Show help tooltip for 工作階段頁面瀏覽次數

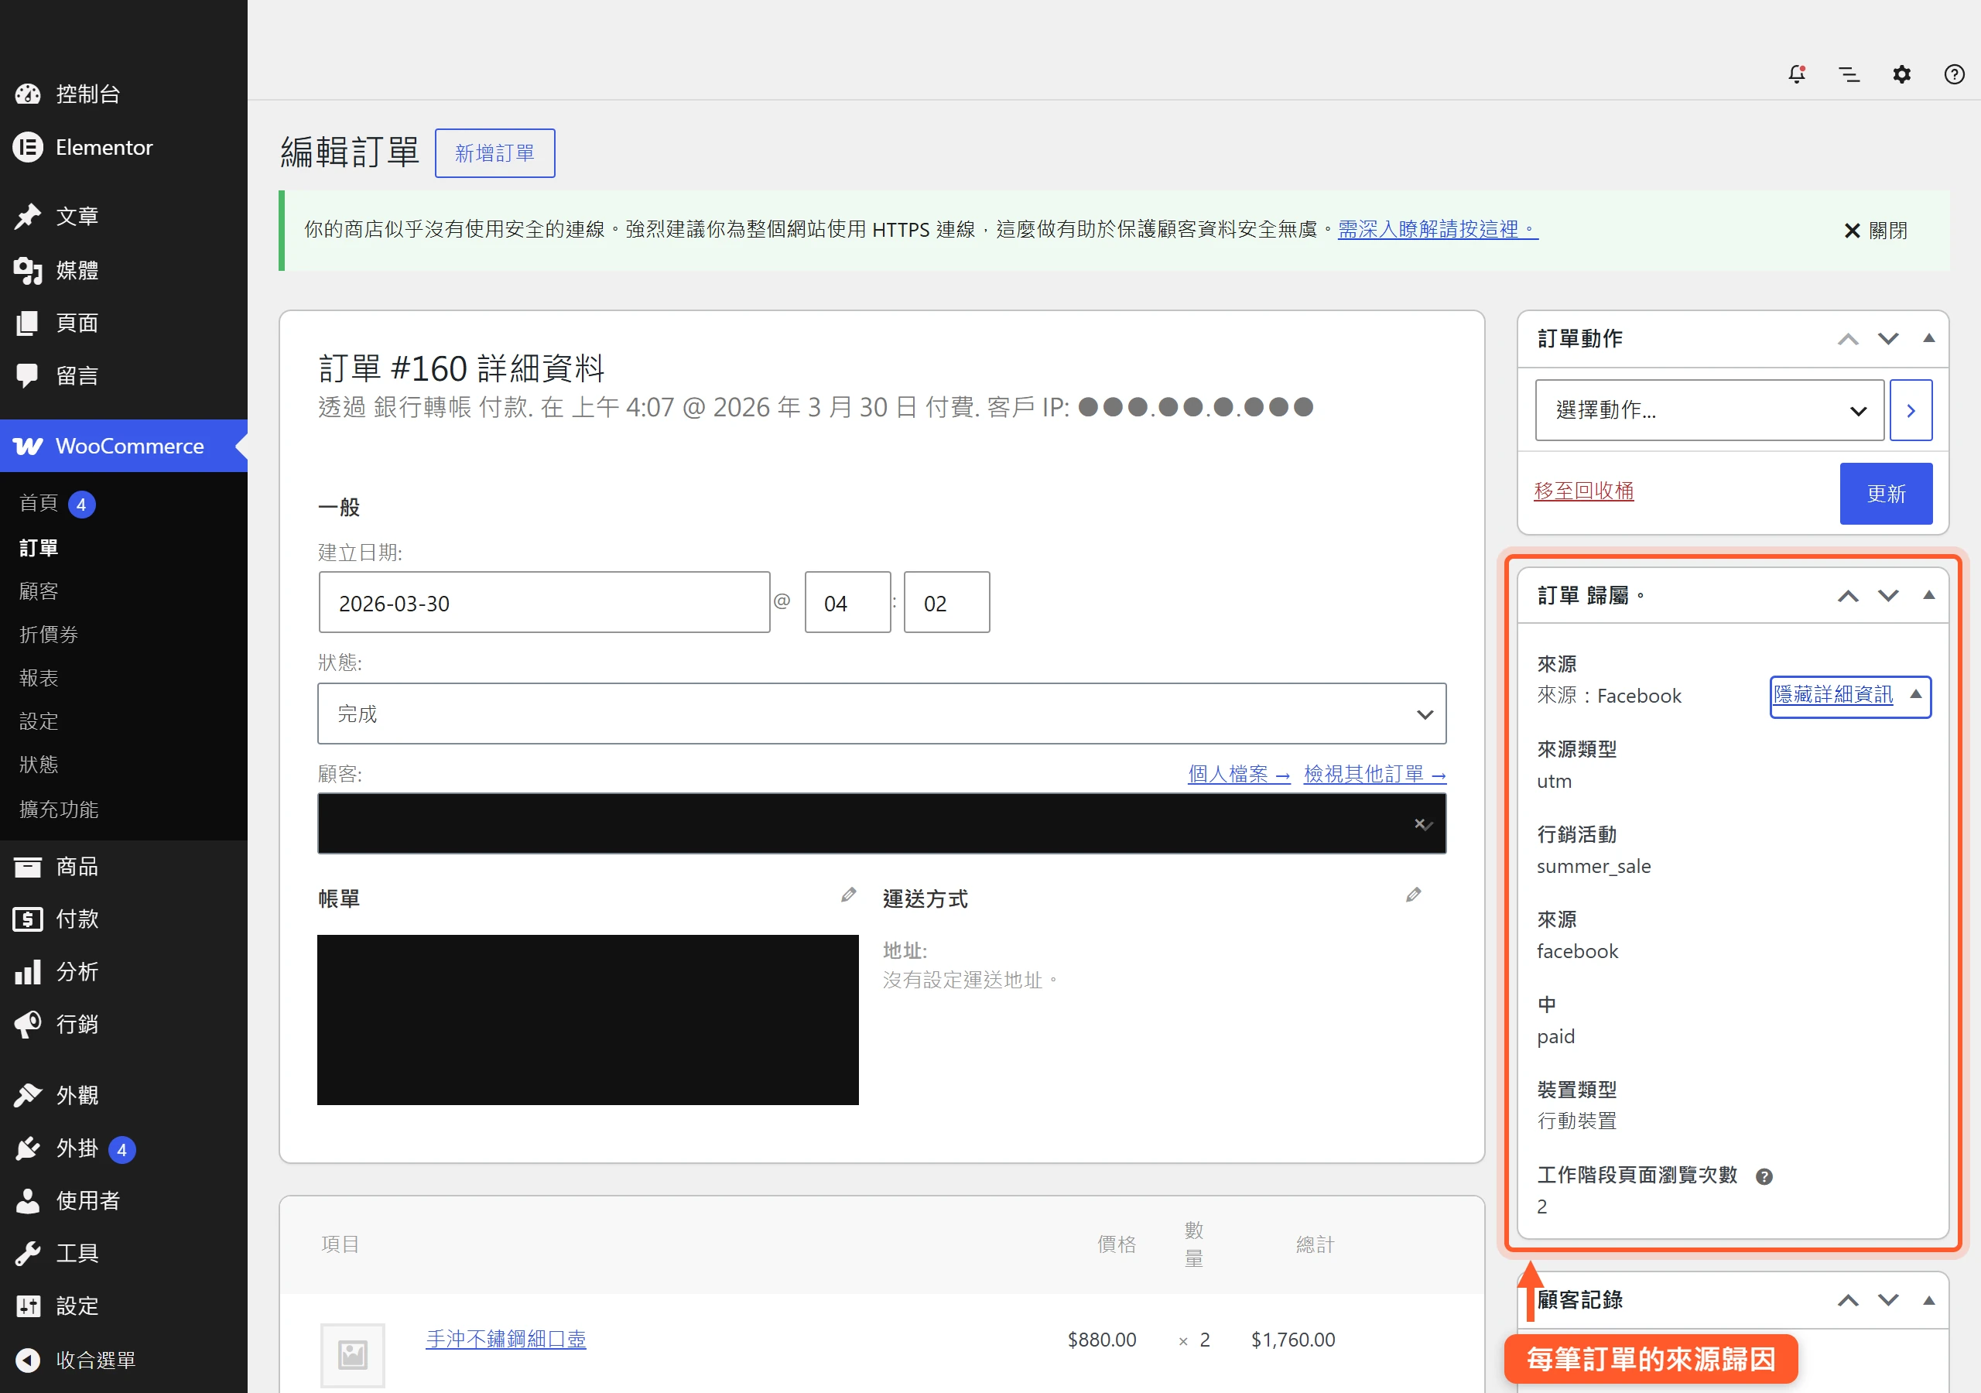[x=1764, y=1176]
